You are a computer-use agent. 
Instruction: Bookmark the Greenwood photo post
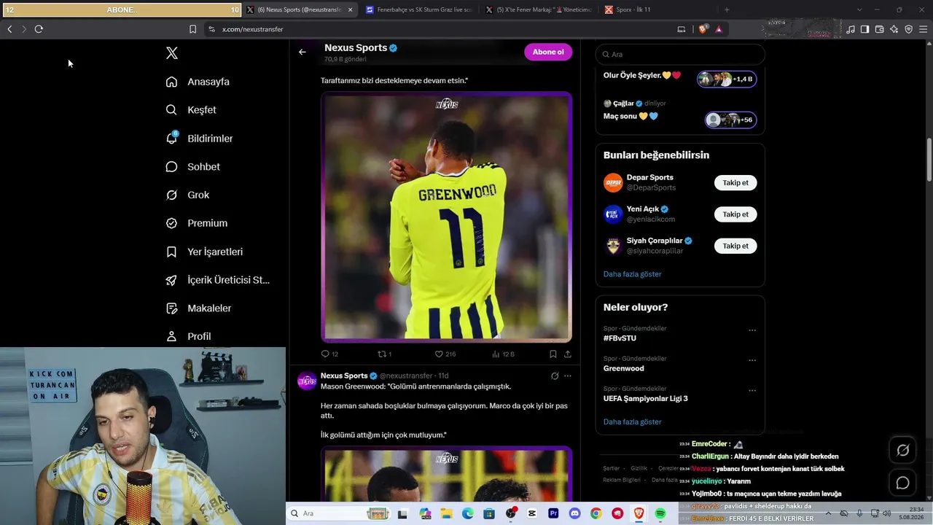553,354
